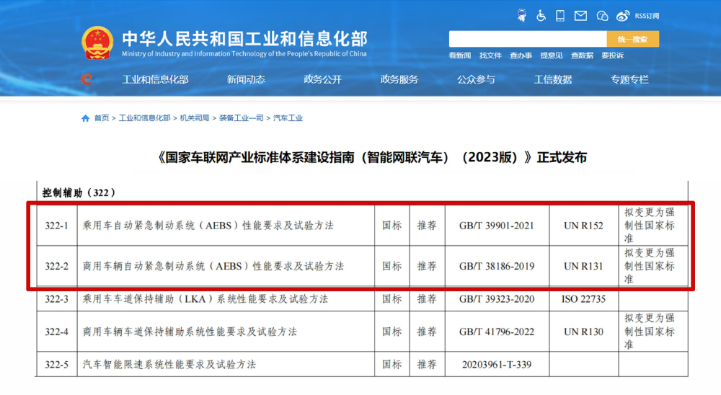Open 机关司局 breadcrumb link
721x395 pixels.
coord(195,118)
